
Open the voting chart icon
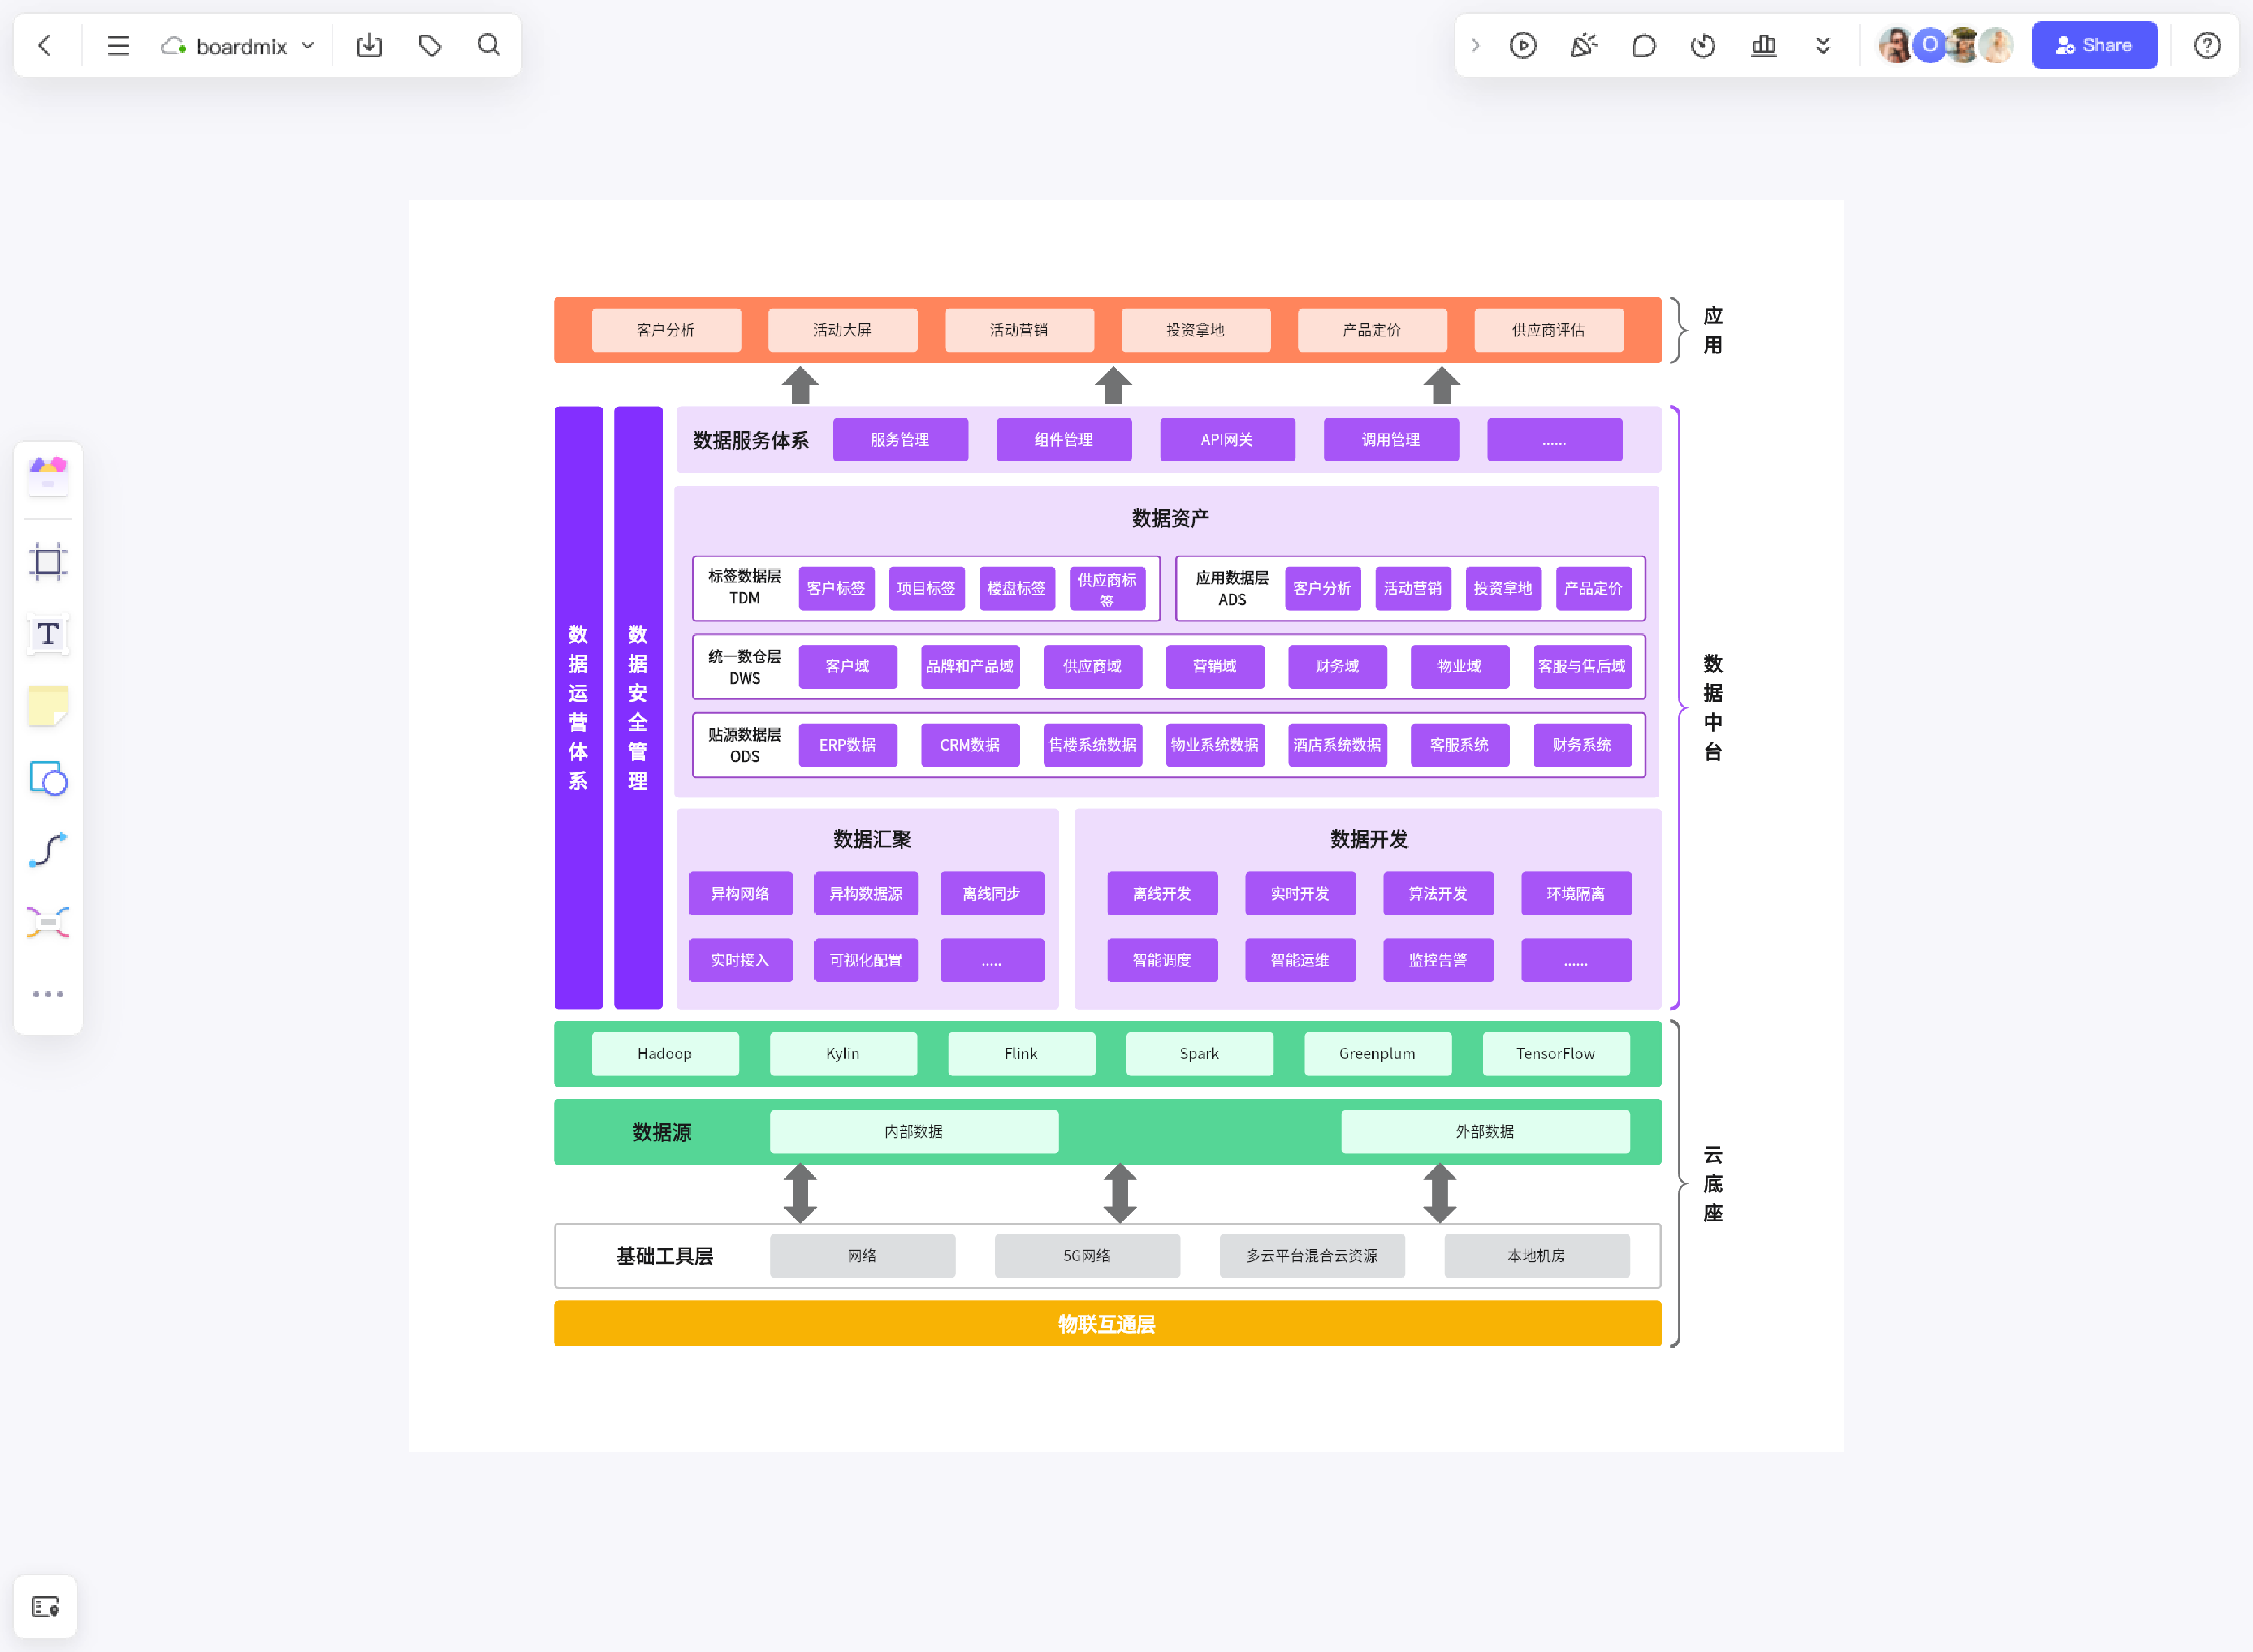click(x=1764, y=45)
